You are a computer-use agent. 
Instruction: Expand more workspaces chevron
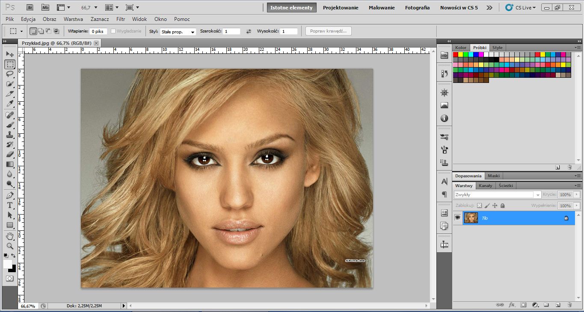tap(489, 8)
